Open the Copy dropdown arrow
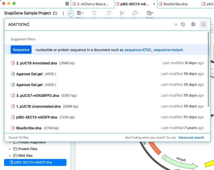 point(138,13)
